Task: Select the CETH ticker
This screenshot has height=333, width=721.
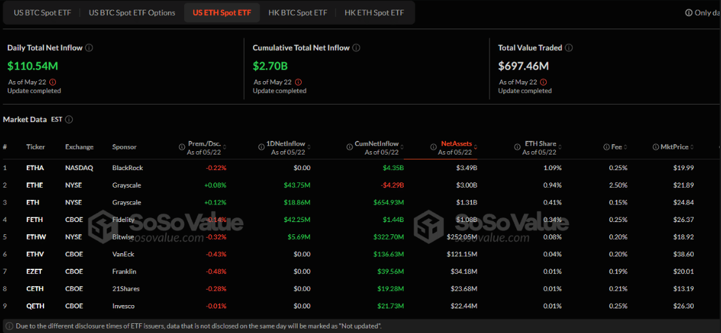Action: [34, 288]
